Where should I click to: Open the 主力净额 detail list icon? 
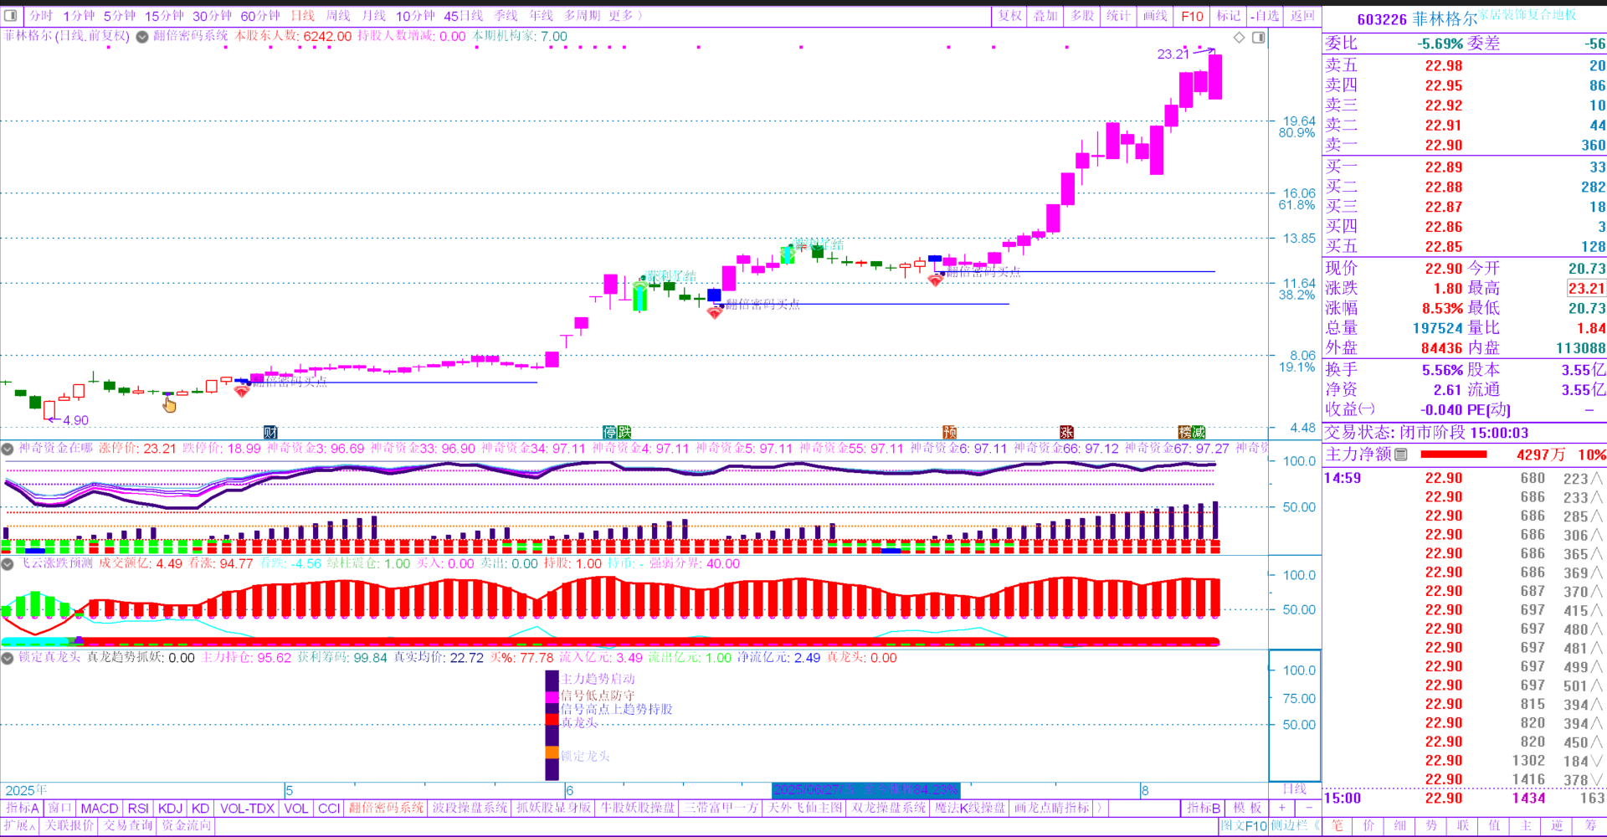point(1401,454)
